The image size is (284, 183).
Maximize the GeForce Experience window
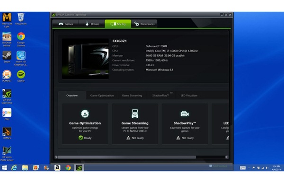click(226, 15)
